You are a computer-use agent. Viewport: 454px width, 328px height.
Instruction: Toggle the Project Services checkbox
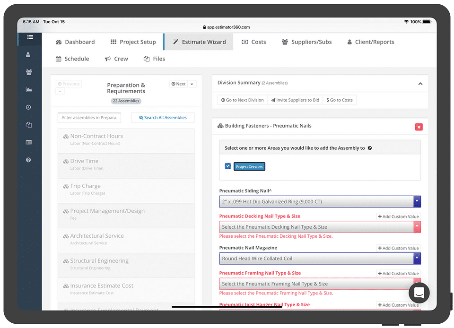[228, 166]
